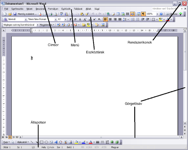This screenshot has height=150, width=188.
Task: Click the New blank document icon
Action: [x=5, y=14]
